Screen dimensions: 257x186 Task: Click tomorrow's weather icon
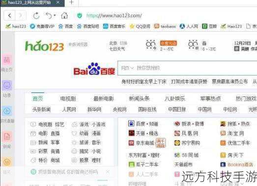pyautogui.click(x=193, y=45)
